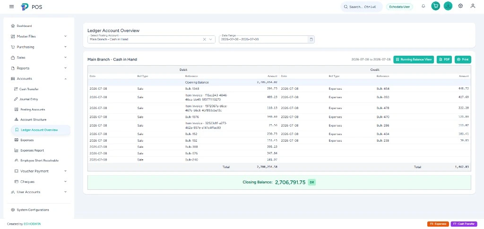484x229 pixels.
Task: Export the ledger as PDF
Action: pyautogui.click(x=444, y=59)
